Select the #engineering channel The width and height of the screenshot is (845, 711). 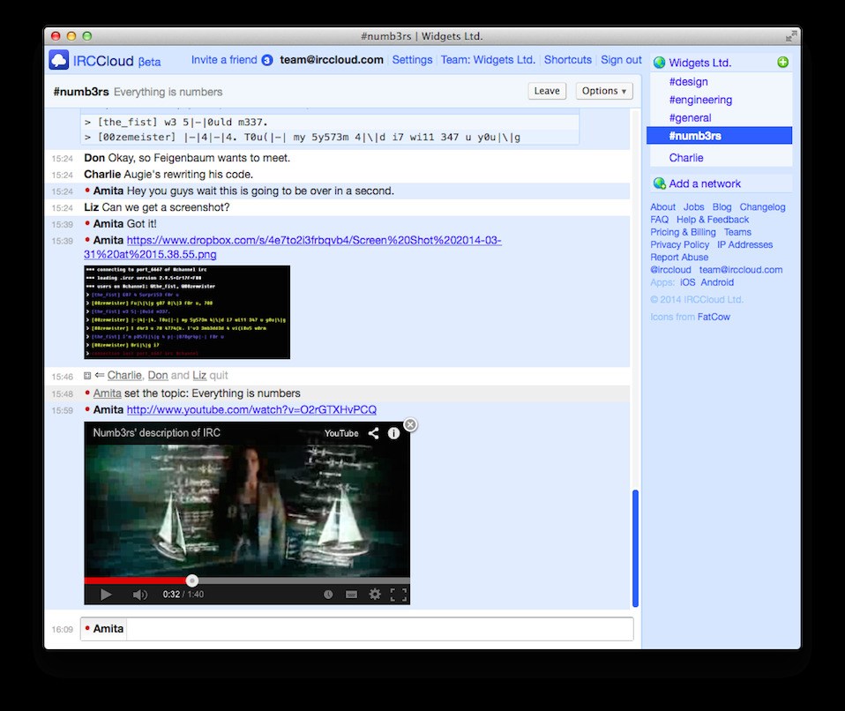click(700, 100)
